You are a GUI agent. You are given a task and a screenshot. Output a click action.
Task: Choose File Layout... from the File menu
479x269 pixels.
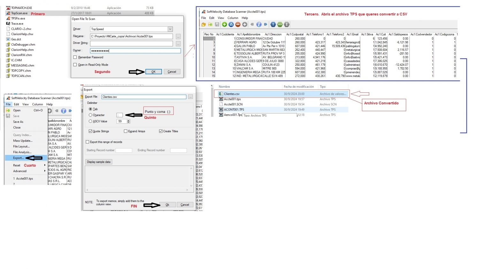coord(21,146)
